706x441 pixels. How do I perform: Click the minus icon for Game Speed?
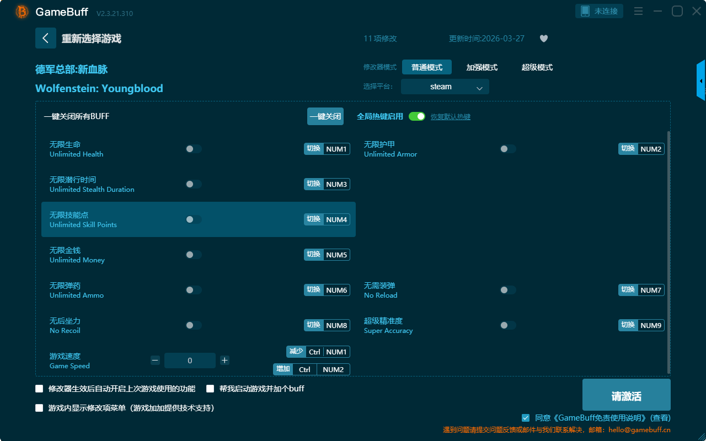point(155,361)
